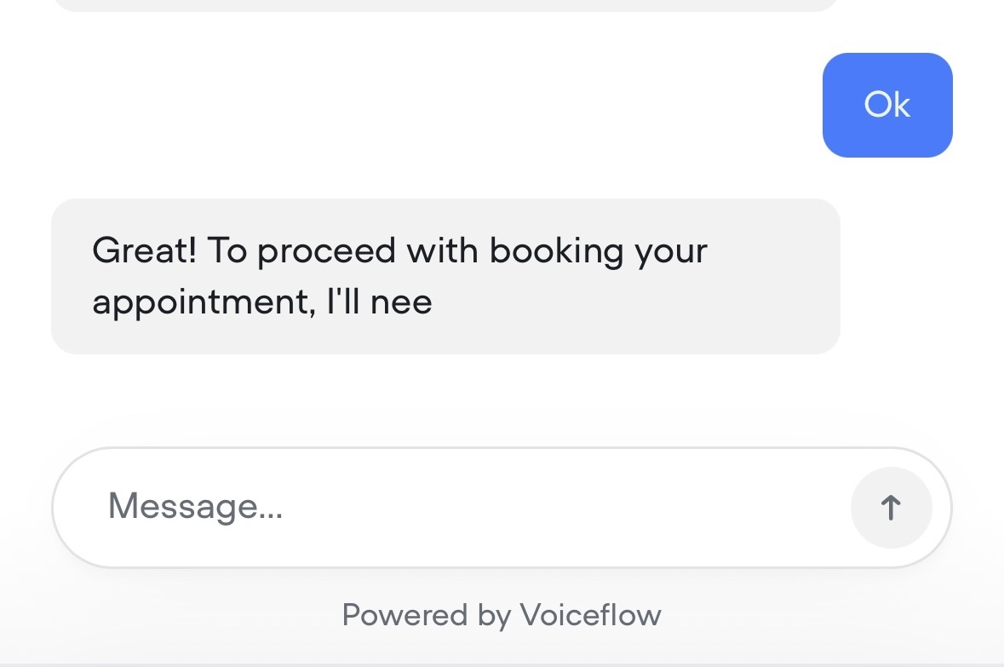1004x667 pixels.
Task: Click the "Message..." placeholder text
Action: coord(195,507)
